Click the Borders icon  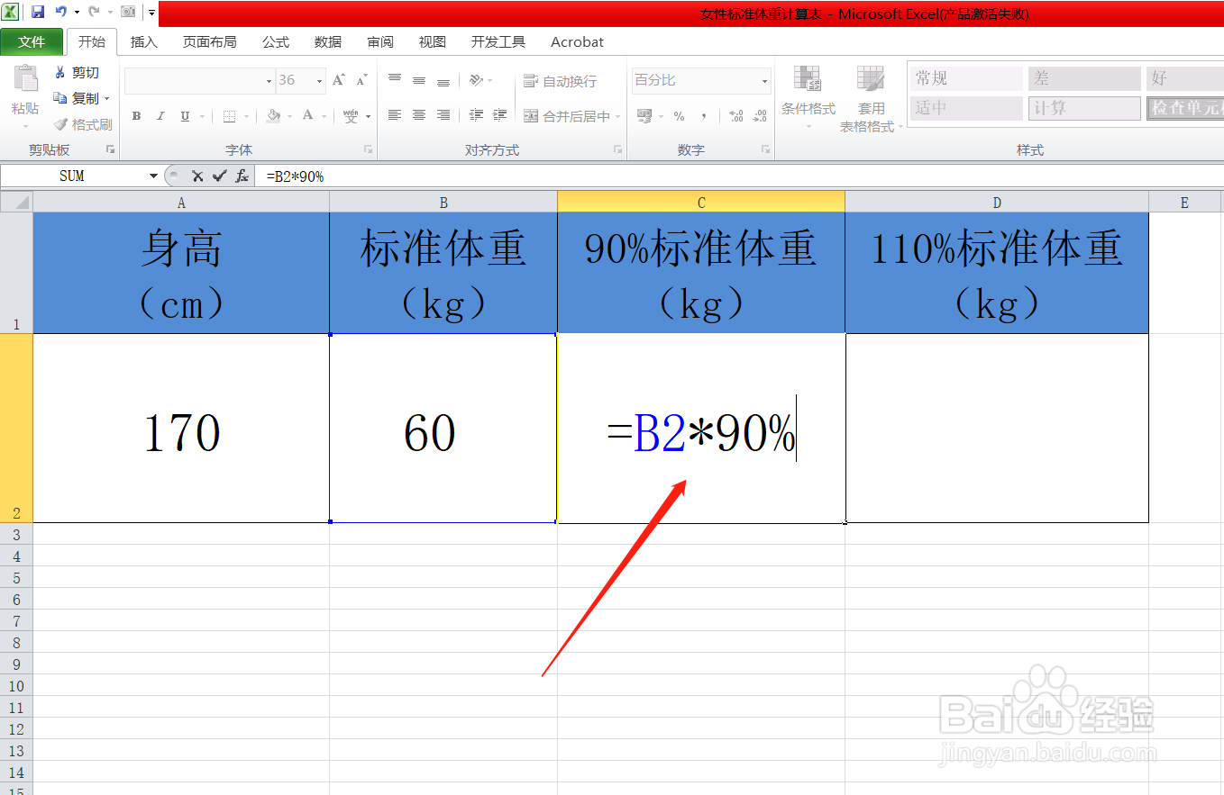[x=229, y=116]
